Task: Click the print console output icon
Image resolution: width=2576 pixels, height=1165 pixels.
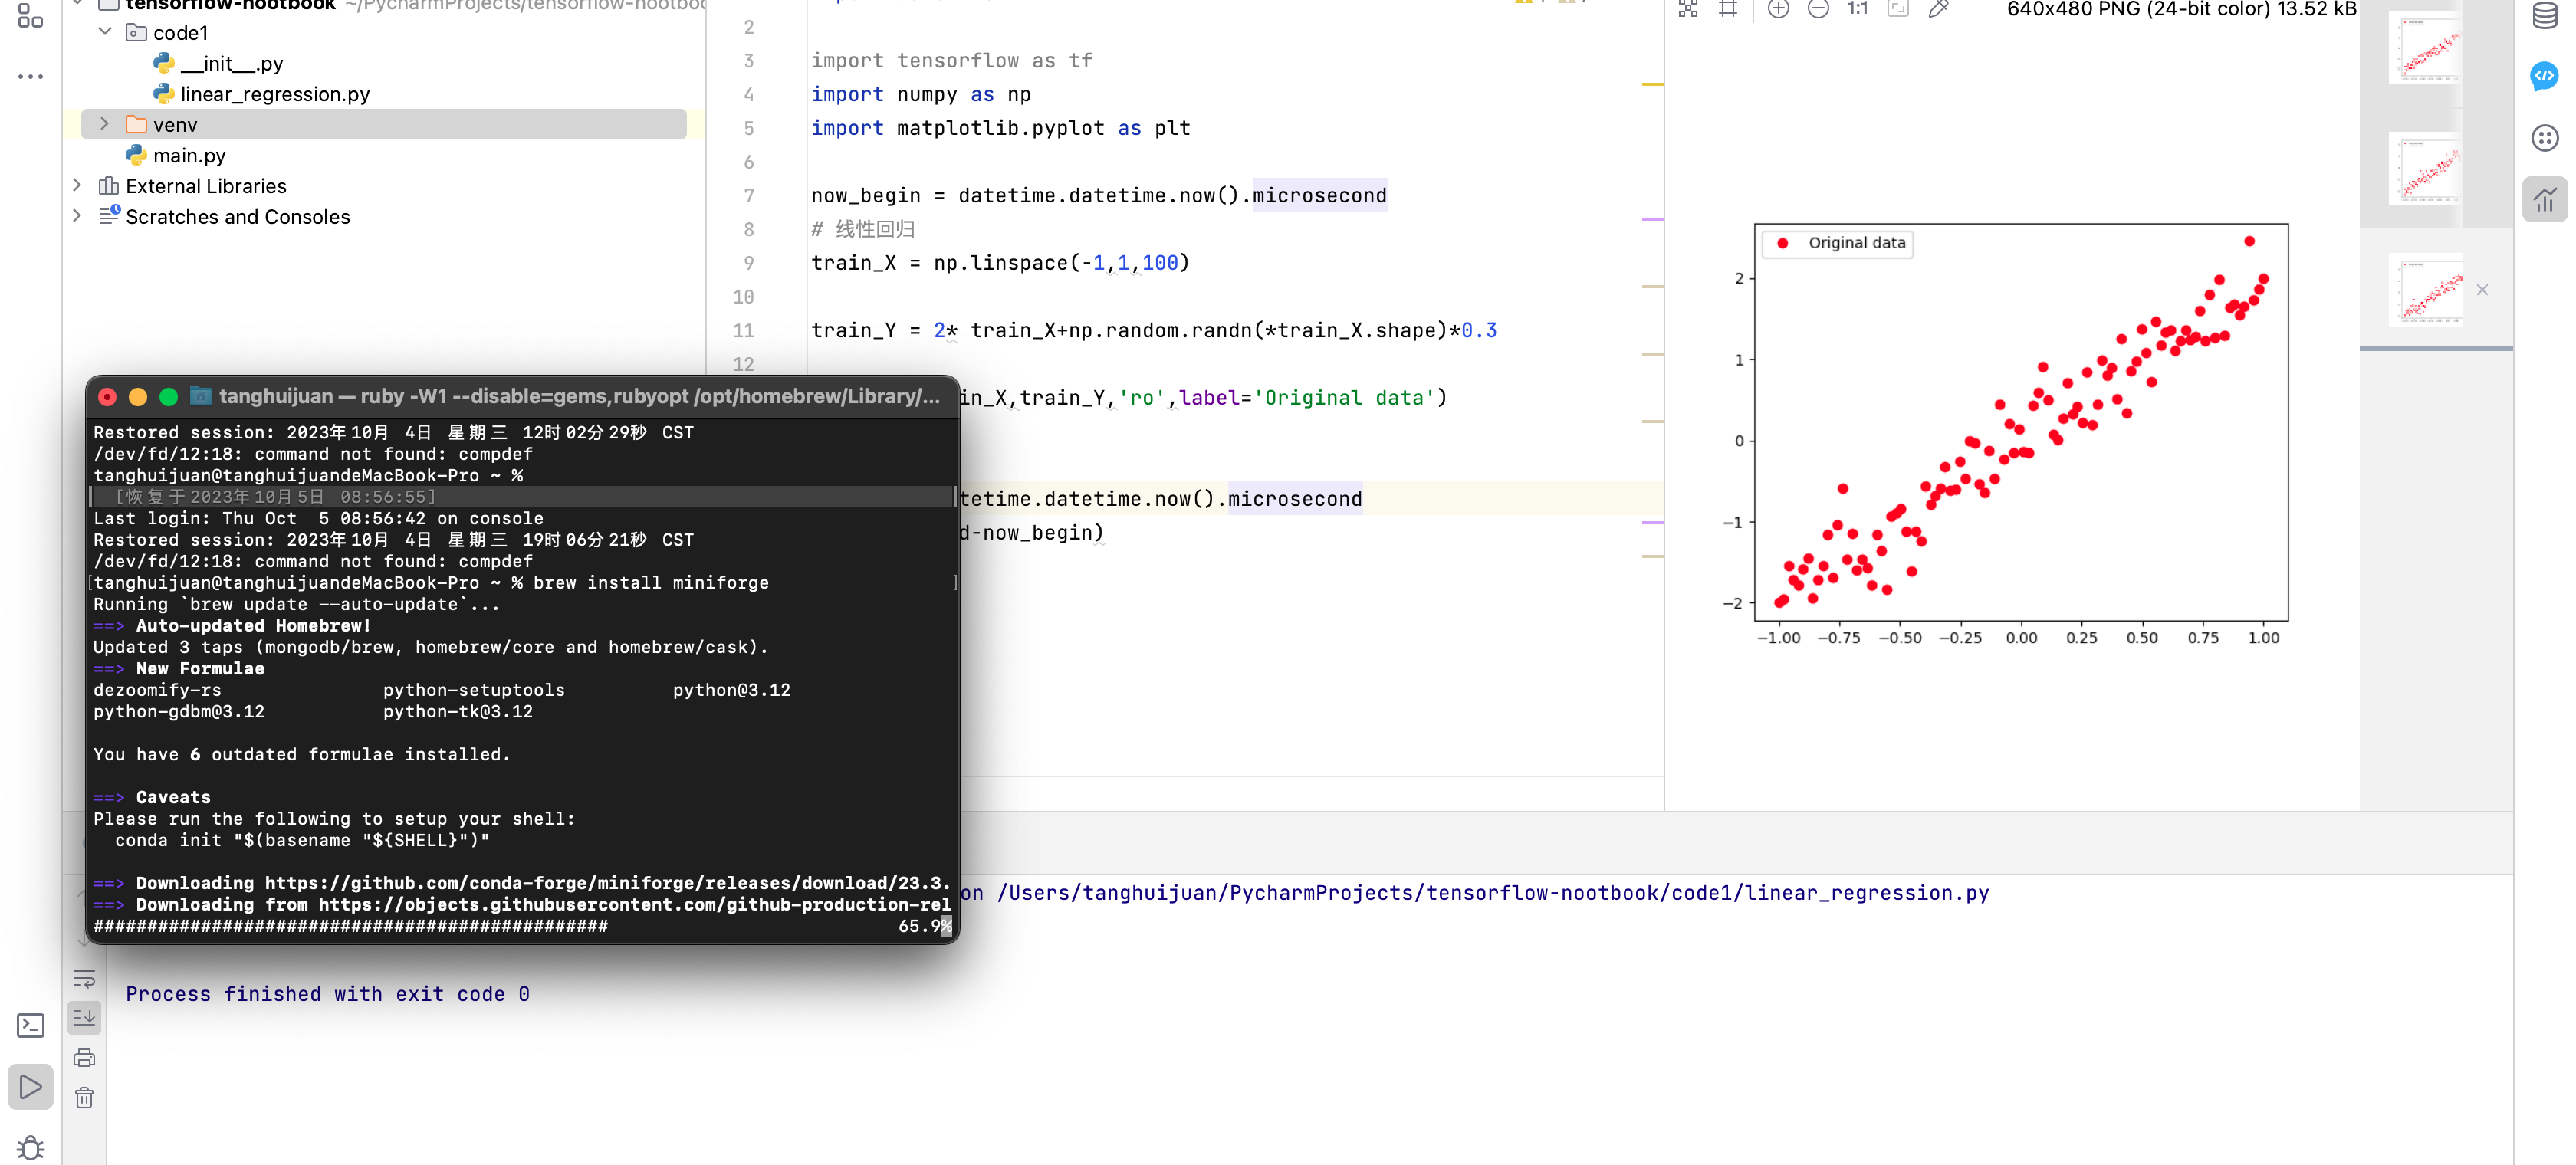Action: tap(84, 1057)
